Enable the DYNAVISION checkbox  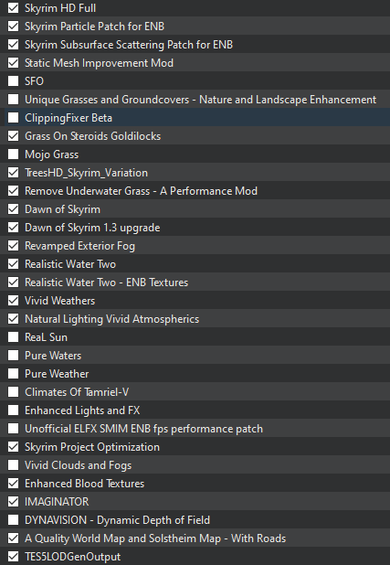[14, 520]
